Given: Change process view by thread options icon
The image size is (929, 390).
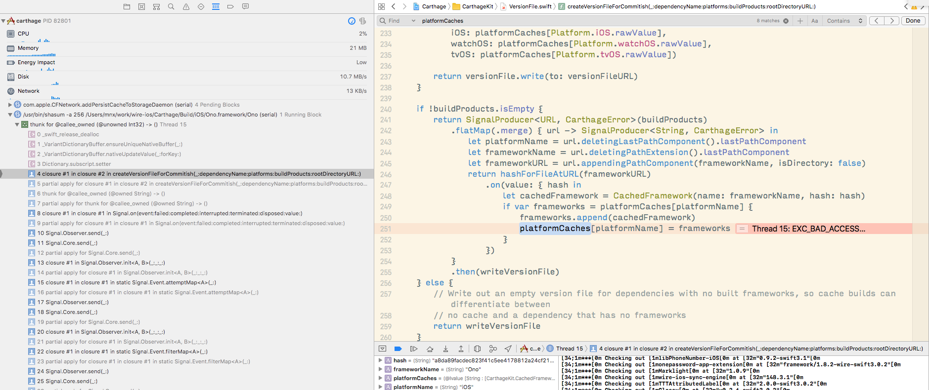Looking at the screenshot, I should pyautogui.click(x=362, y=21).
